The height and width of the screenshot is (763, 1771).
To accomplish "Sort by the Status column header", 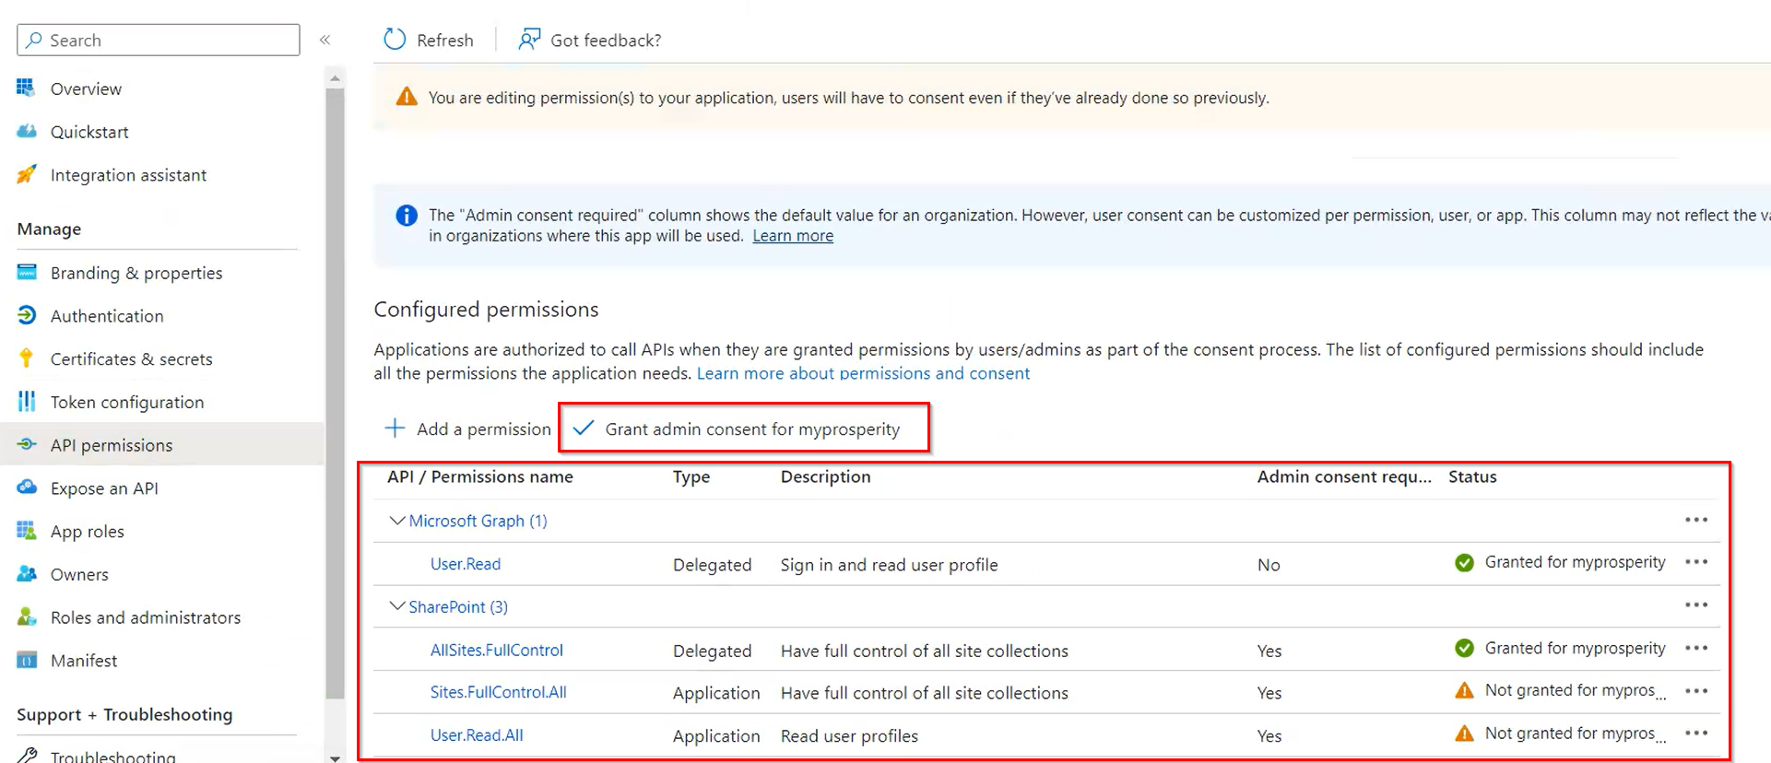I will [1472, 476].
